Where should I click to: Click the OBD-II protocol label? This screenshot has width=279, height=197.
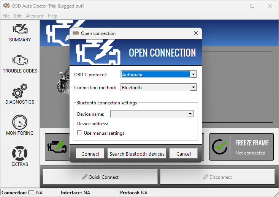coord(90,75)
